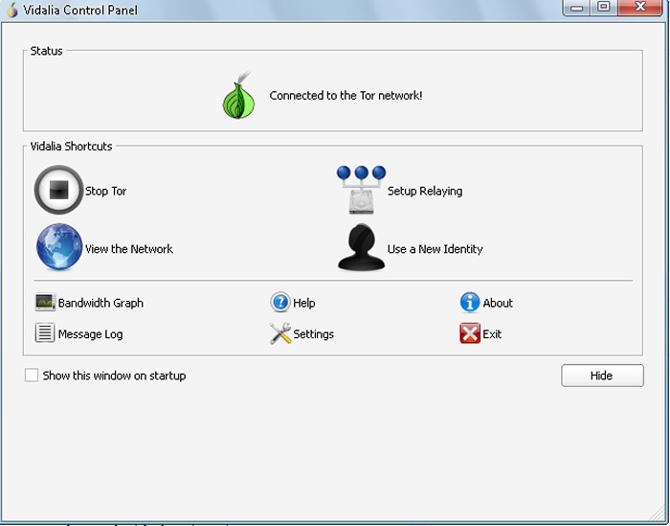Click the Use a New Identity label

(435, 249)
